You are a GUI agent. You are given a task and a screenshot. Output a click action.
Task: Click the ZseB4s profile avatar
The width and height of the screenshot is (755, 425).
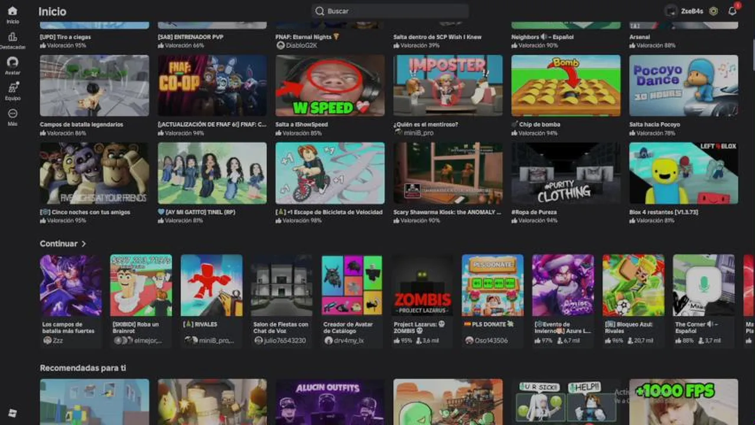click(671, 11)
